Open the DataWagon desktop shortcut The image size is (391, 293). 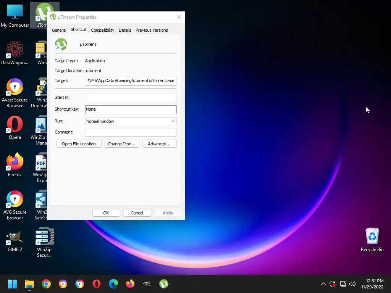pyautogui.click(x=15, y=53)
